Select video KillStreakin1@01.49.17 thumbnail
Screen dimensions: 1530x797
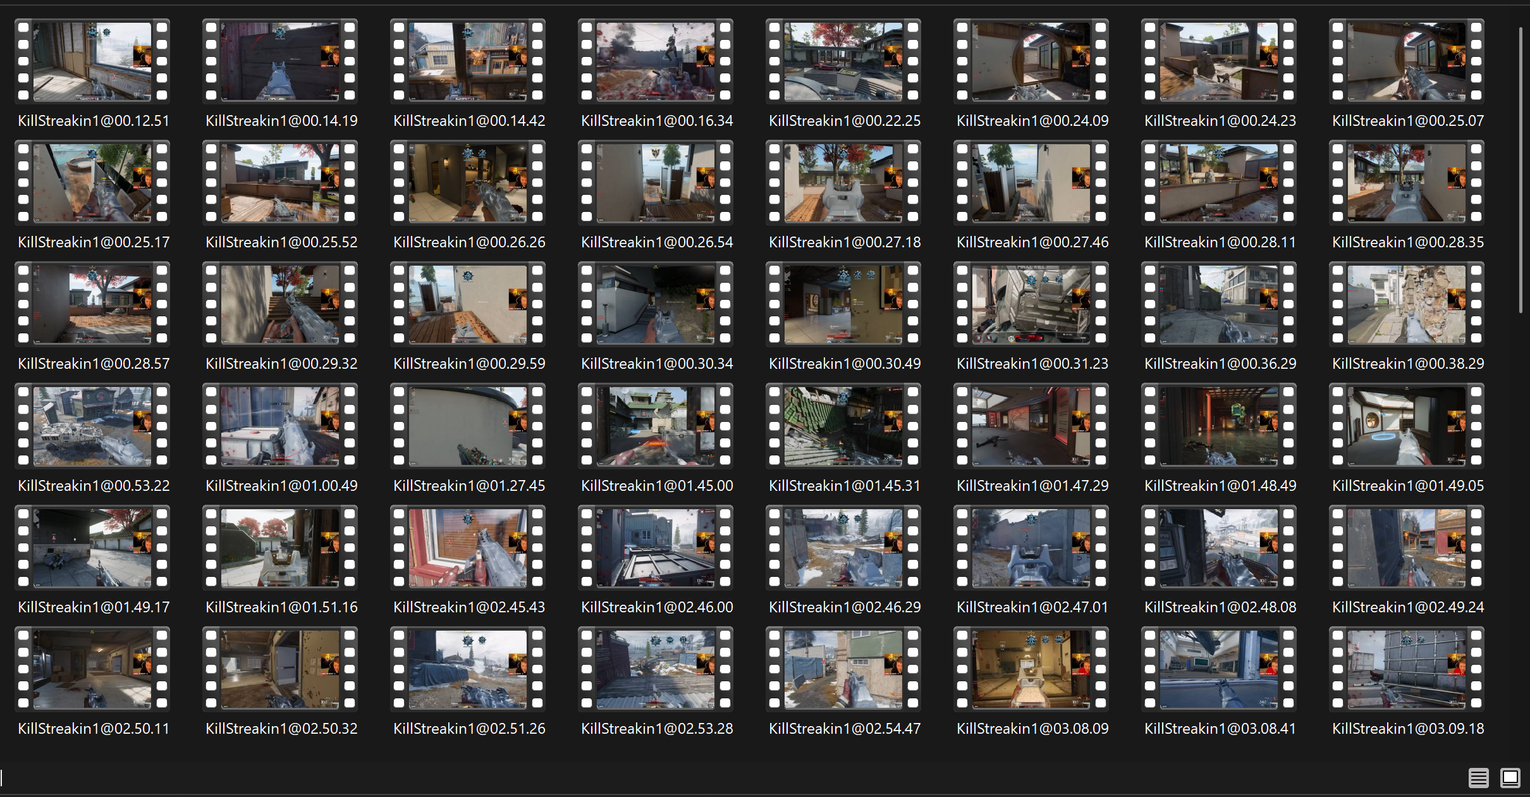[x=92, y=548]
